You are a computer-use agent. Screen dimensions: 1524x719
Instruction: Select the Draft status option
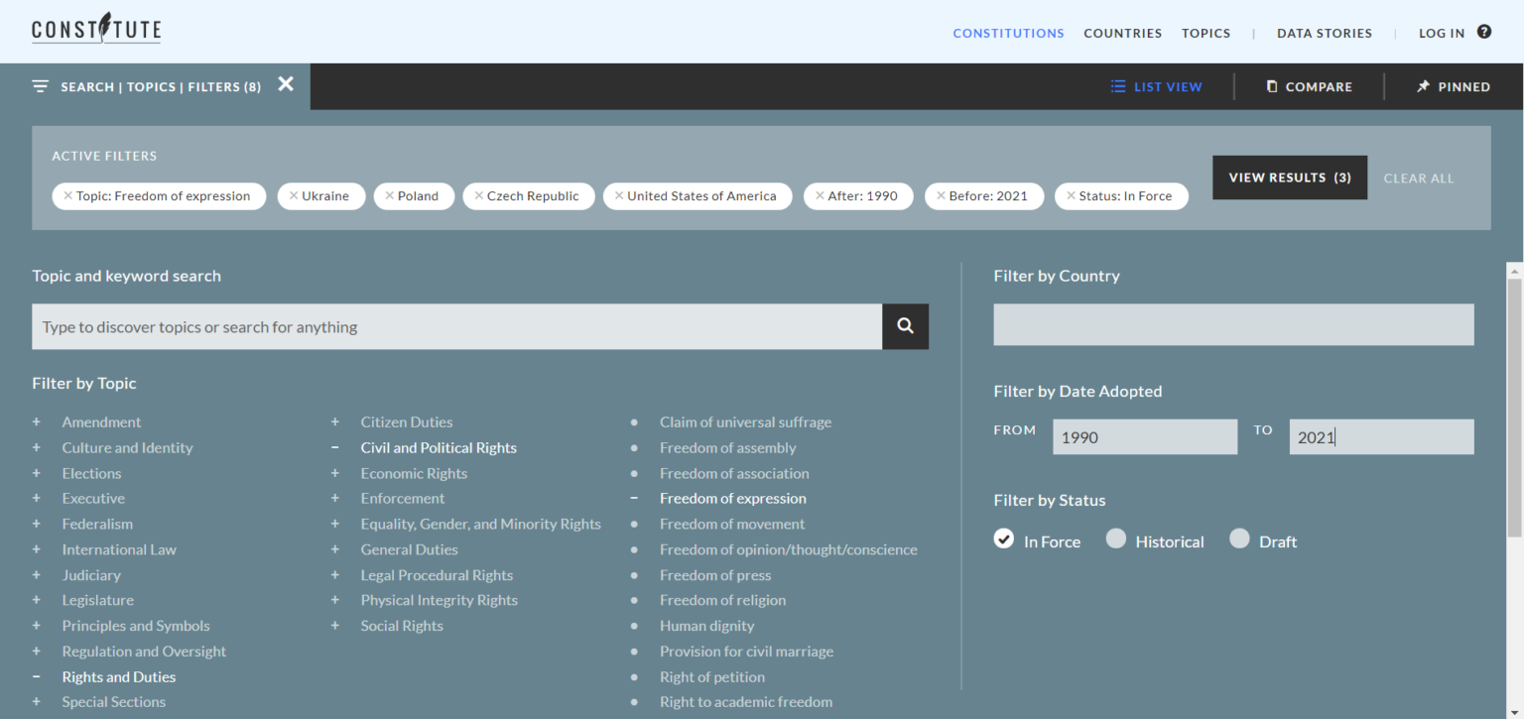click(1239, 539)
